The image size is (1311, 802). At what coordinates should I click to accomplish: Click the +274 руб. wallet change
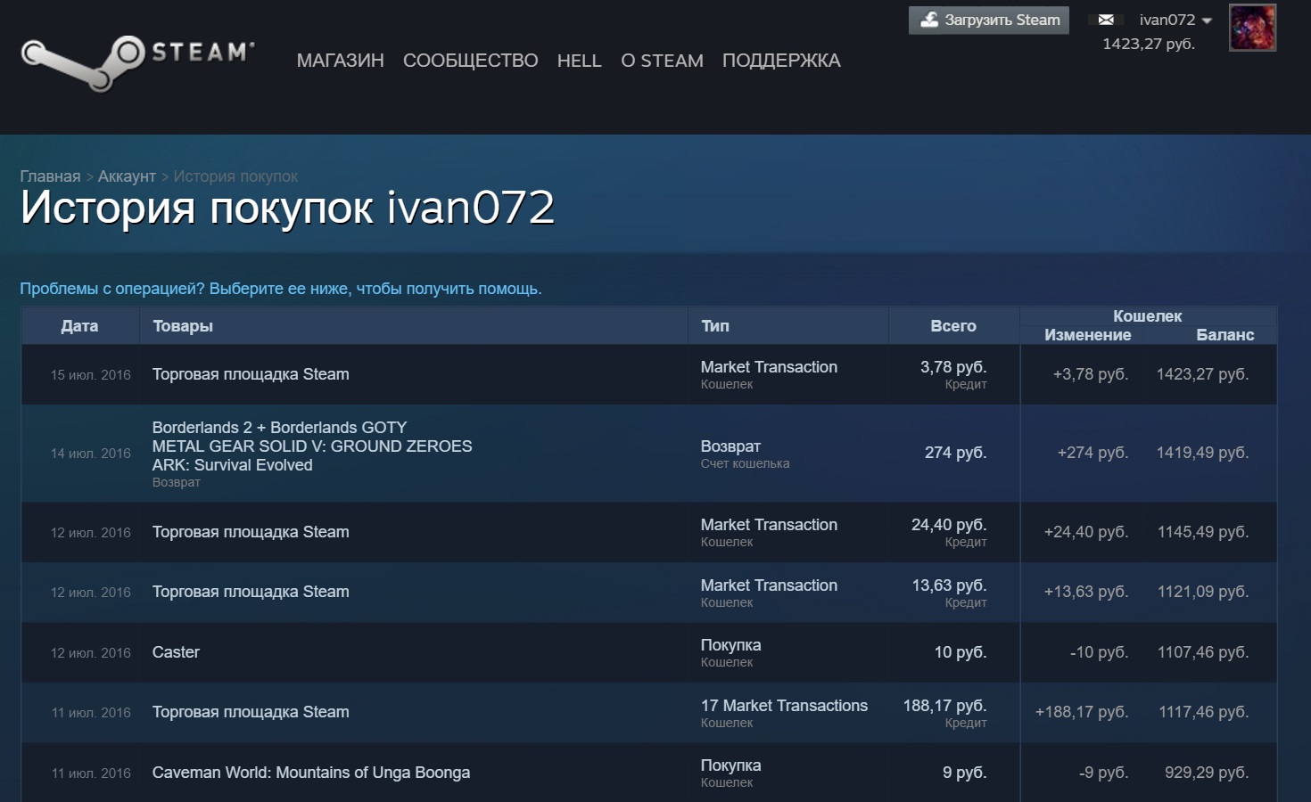[x=1092, y=453]
